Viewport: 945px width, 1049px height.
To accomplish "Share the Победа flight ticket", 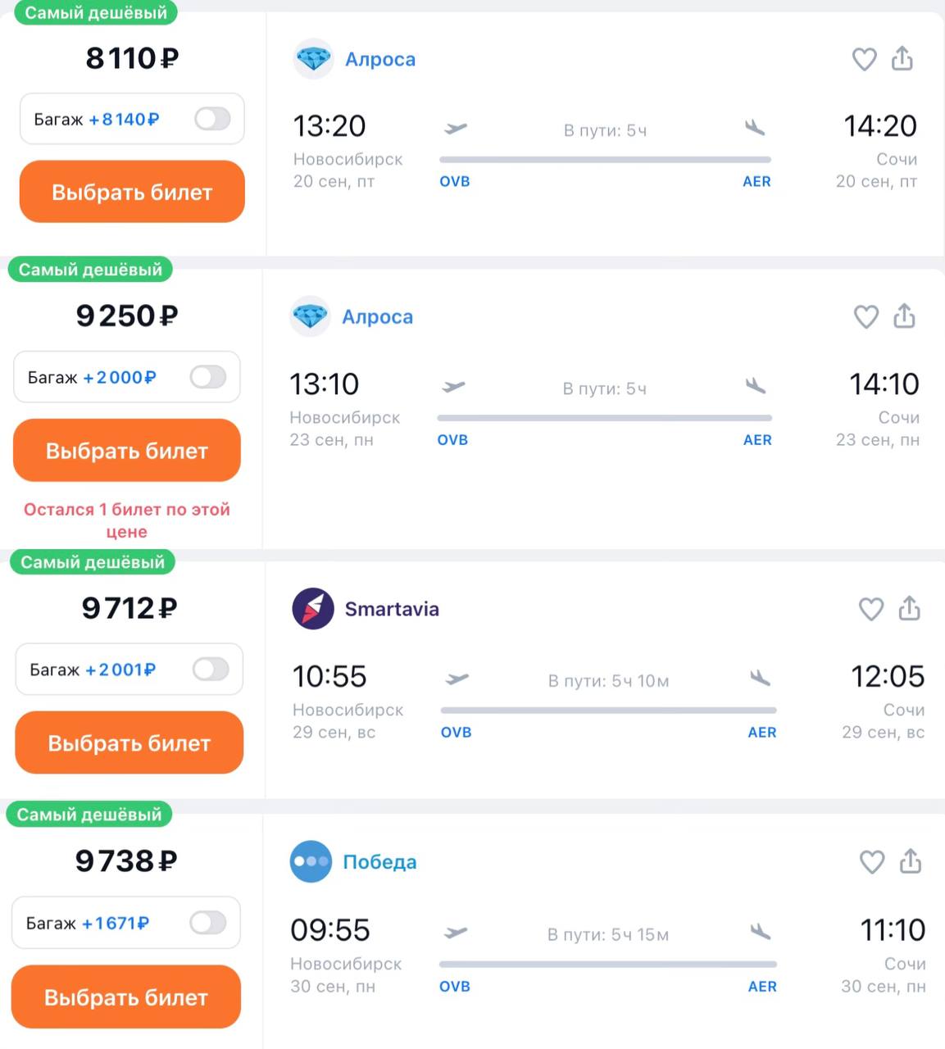I will coord(910,861).
